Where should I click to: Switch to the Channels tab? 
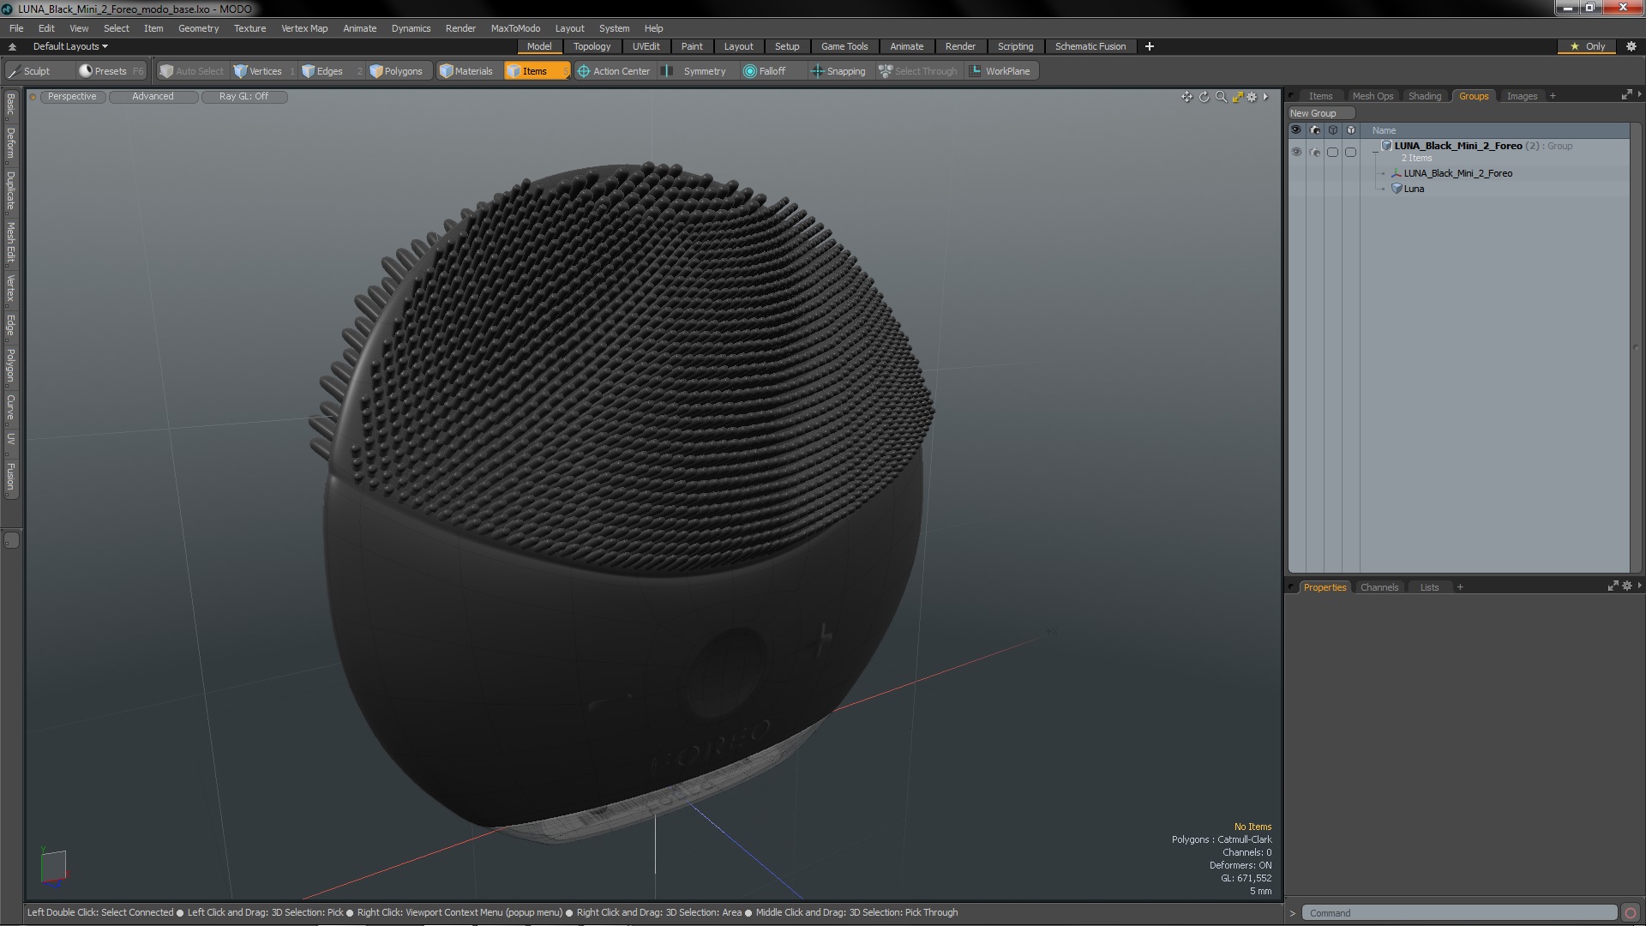(1379, 587)
